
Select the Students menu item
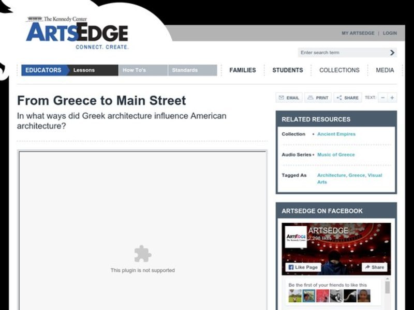click(x=287, y=70)
